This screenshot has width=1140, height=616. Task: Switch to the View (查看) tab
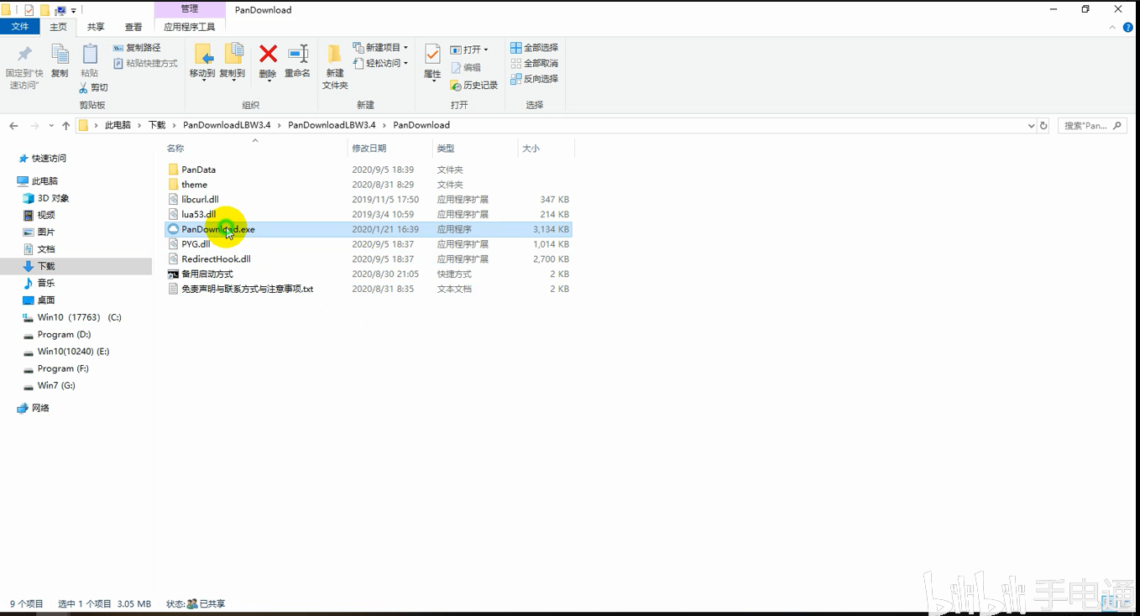click(x=133, y=27)
